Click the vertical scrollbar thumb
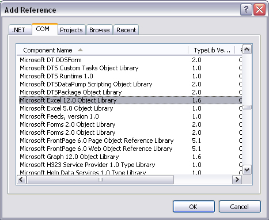 [x=247, y=107]
